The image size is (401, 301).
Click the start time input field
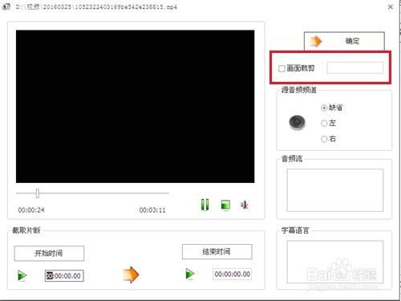[64, 275]
